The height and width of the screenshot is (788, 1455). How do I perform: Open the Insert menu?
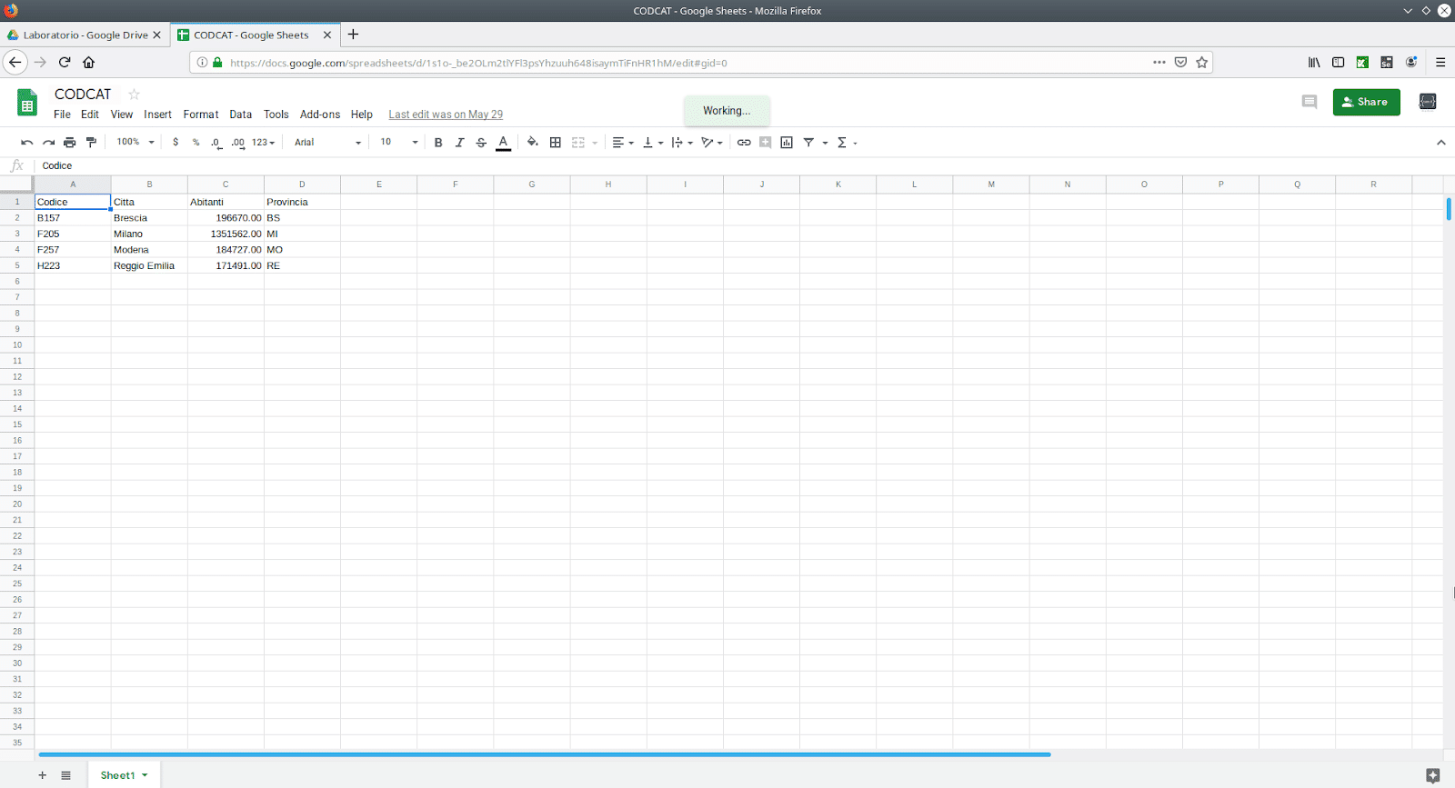[157, 115]
